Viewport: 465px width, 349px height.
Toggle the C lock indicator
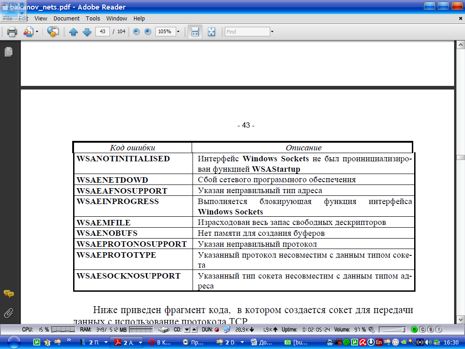click(x=423, y=329)
